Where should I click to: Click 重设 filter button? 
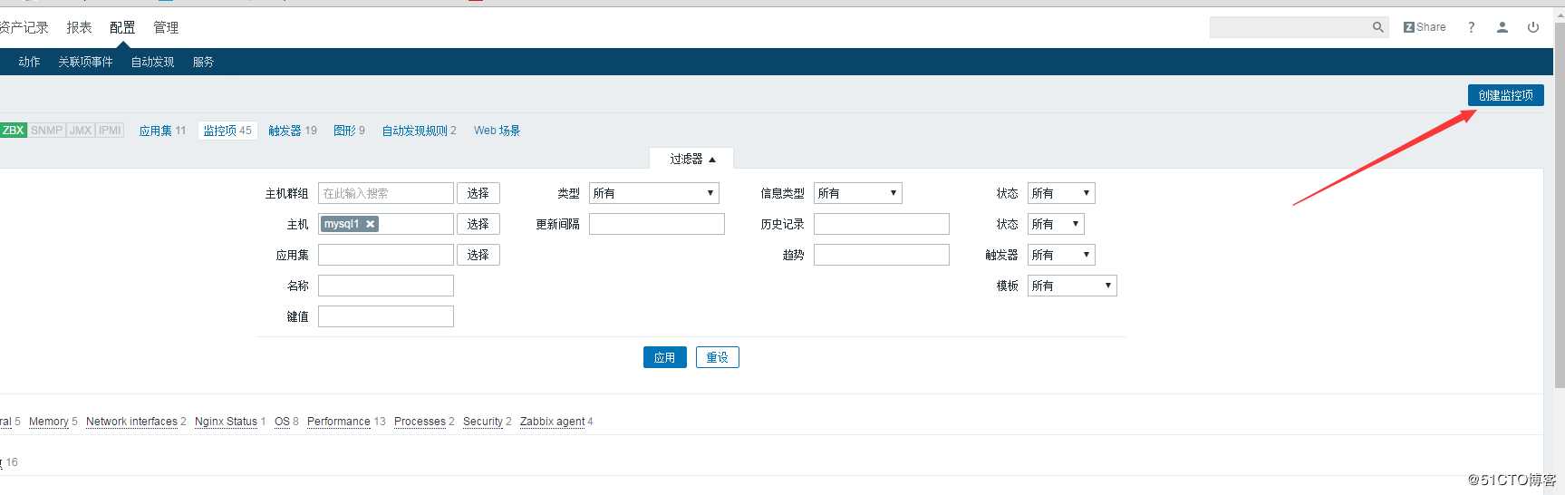[x=717, y=357]
